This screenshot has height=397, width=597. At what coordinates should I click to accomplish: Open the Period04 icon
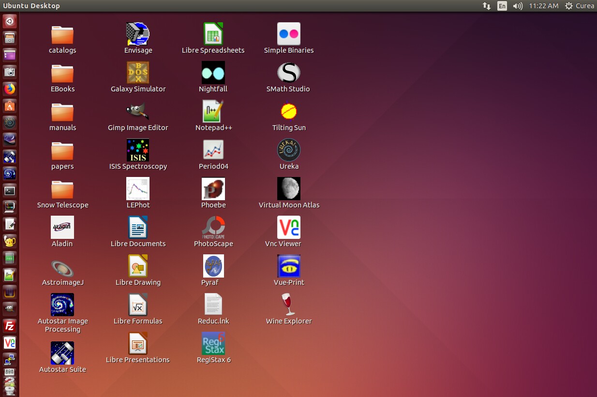213,150
